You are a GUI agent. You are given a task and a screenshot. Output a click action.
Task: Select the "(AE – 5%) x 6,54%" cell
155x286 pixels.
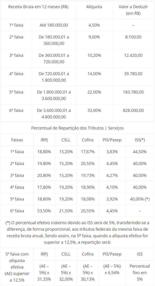pos(111,269)
